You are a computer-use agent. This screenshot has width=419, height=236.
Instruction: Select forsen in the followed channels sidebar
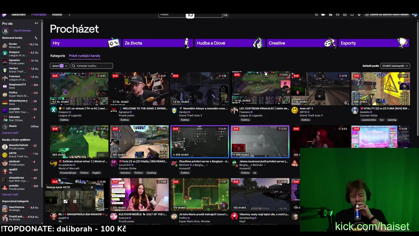tap(20, 46)
